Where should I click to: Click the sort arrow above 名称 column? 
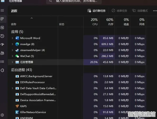tap(32, 18)
